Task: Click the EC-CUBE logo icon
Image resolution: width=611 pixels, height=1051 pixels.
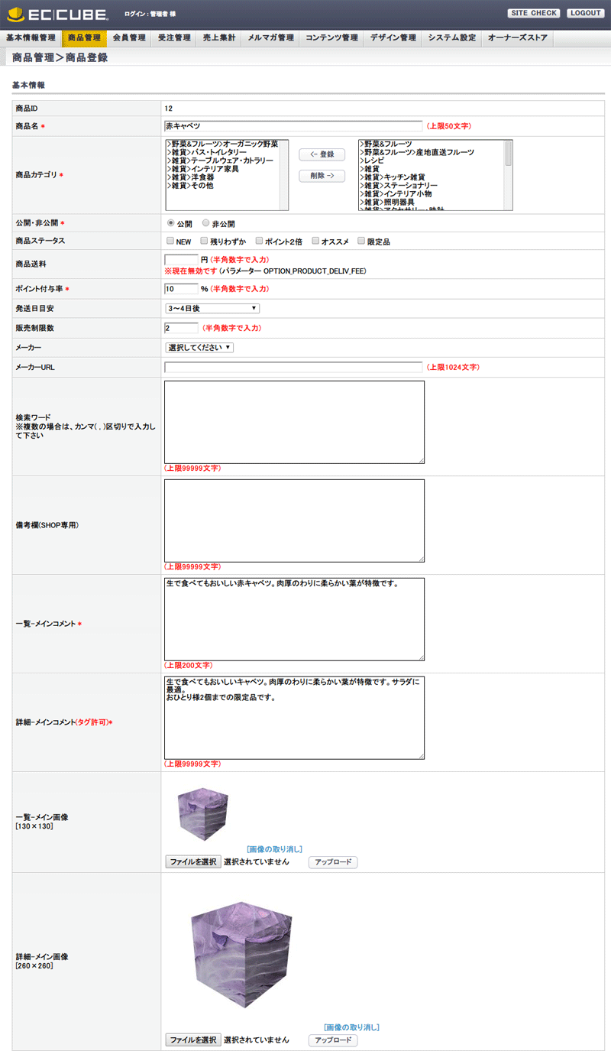Action: 16,14
